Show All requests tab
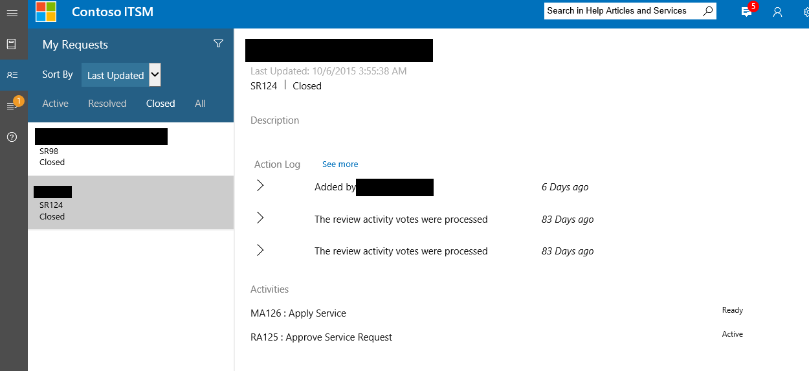This screenshot has width=809, height=371. click(200, 104)
